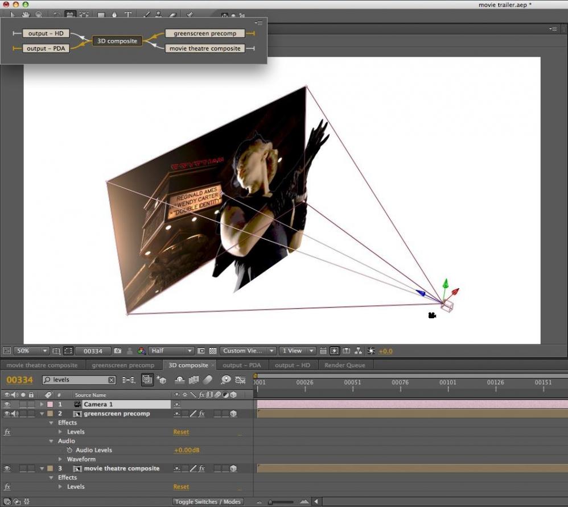Disable Levels effect on greenscreen precomp
Image resolution: width=568 pixels, height=507 pixels.
7,432
